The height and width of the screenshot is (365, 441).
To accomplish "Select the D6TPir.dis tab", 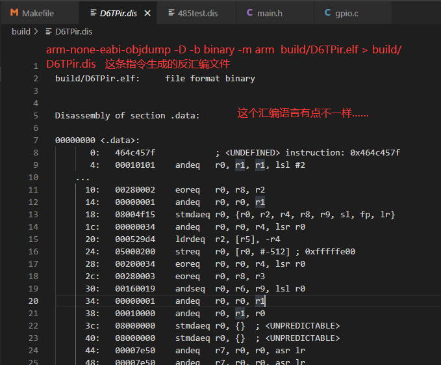I will point(118,13).
